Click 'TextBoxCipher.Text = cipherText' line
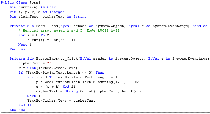Image resolution: width=210 pixels, height=114 pixels. pos(61,101)
